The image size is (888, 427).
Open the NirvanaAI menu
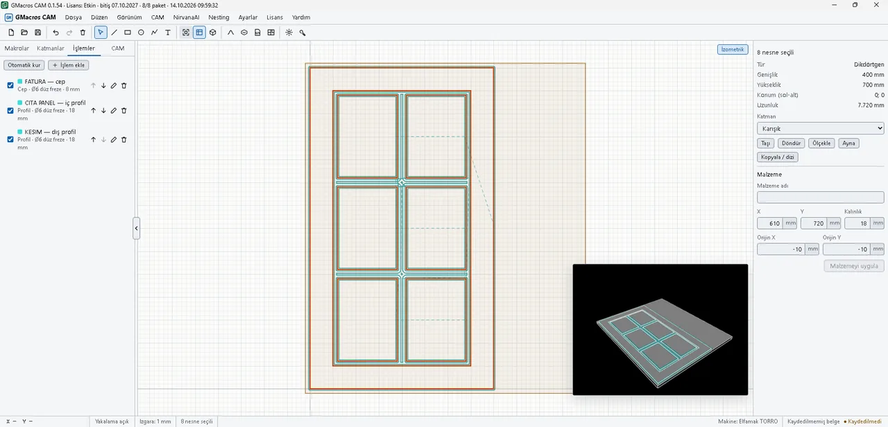point(186,17)
